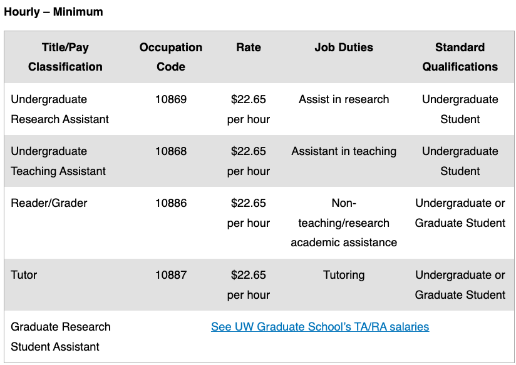This screenshot has height=365, width=516.
Task: Click occupation code 10886
Action: pyautogui.click(x=171, y=203)
